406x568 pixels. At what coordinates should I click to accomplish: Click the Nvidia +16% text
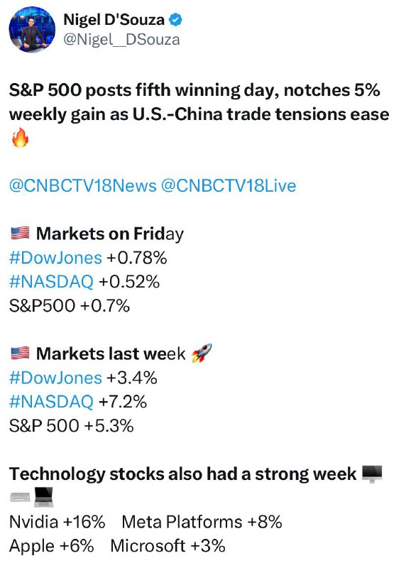click(x=57, y=522)
